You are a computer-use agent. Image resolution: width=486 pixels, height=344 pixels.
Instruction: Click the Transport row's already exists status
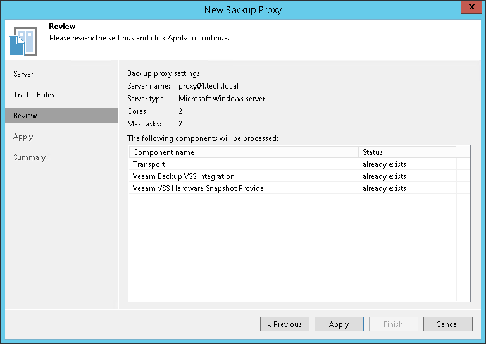coord(384,164)
